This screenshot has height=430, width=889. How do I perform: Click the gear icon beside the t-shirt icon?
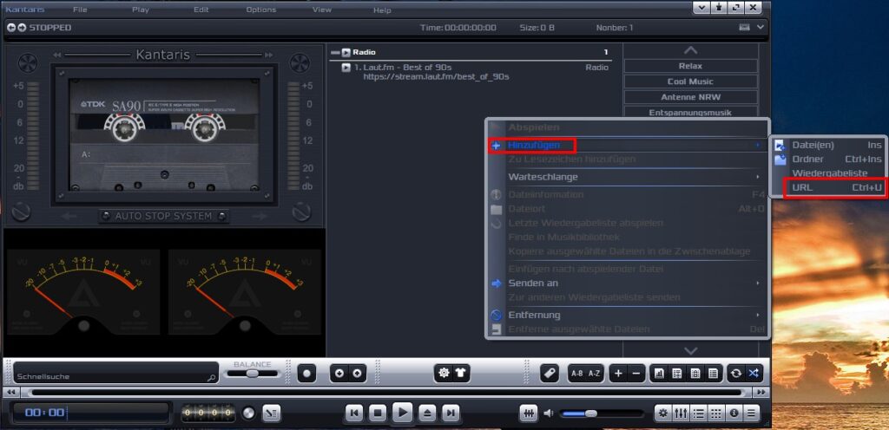point(444,374)
